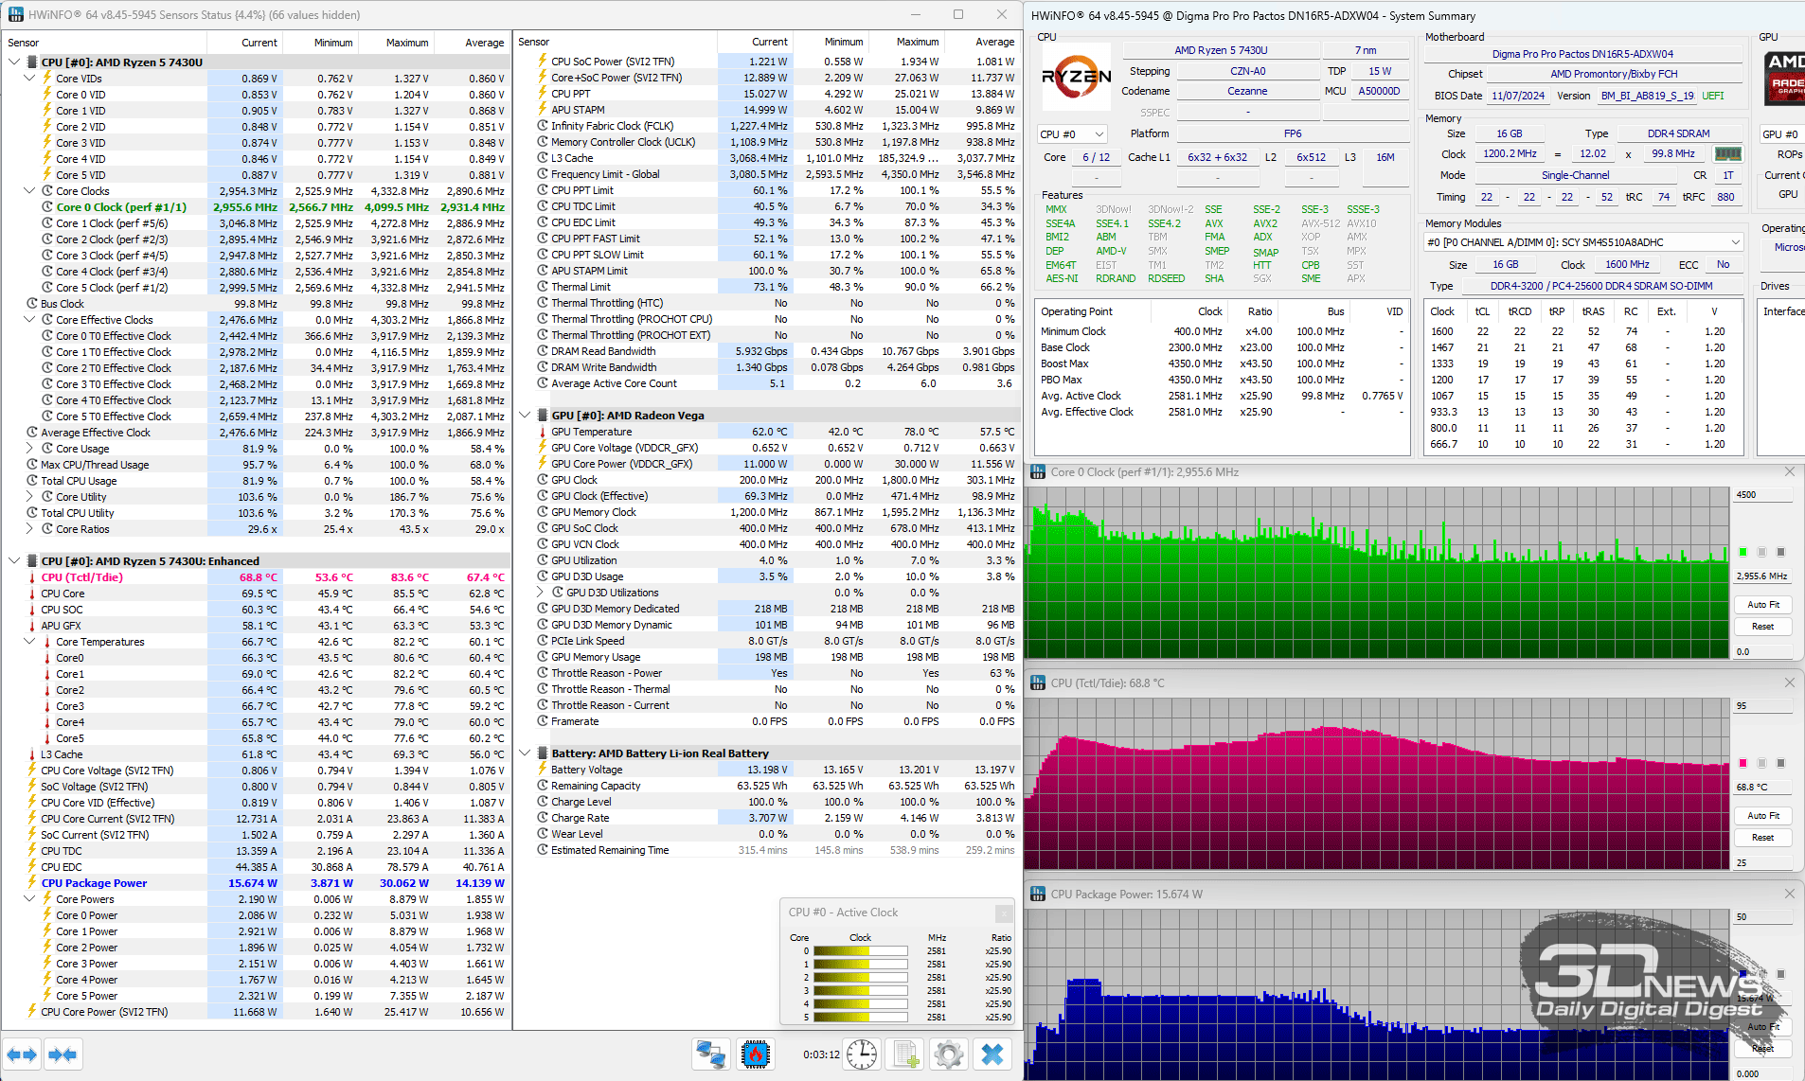Collapse the Core VIDs tree group
This screenshot has width=1805, height=1081.
(29, 79)
